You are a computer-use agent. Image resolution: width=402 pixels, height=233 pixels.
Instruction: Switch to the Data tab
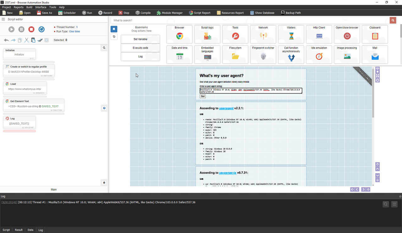coord(30,230)
